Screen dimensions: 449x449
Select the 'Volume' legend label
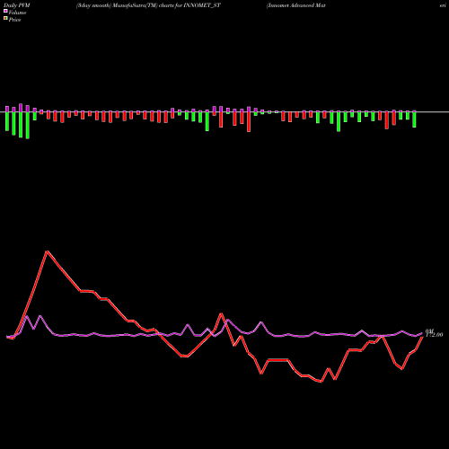17,13
